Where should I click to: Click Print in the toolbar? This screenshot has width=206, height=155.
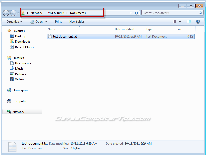pyautogui.click(x=58, y=22)
